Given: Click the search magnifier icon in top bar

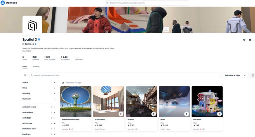Looking at the screenshot, I should [107, 3].
